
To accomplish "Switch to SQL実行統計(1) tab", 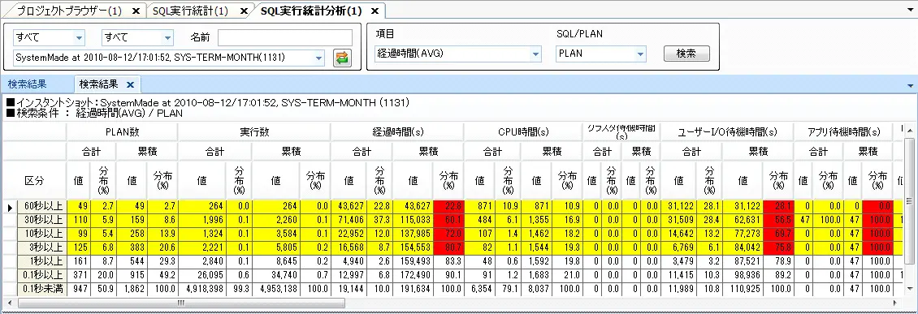I will [x=190, y=11].
